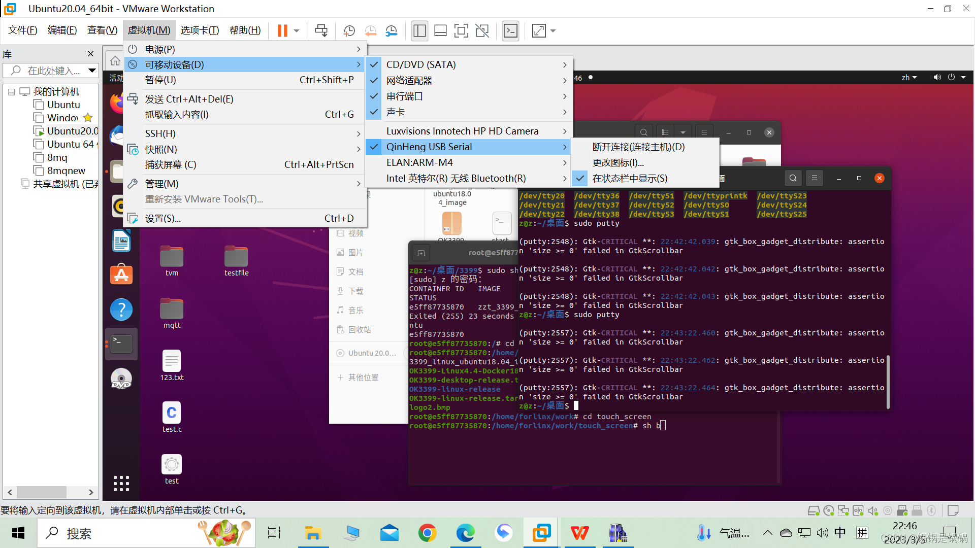Collapse the 我的计算机 tree node
The width and height of the screenshot is (975, 548).
[11, 92]
